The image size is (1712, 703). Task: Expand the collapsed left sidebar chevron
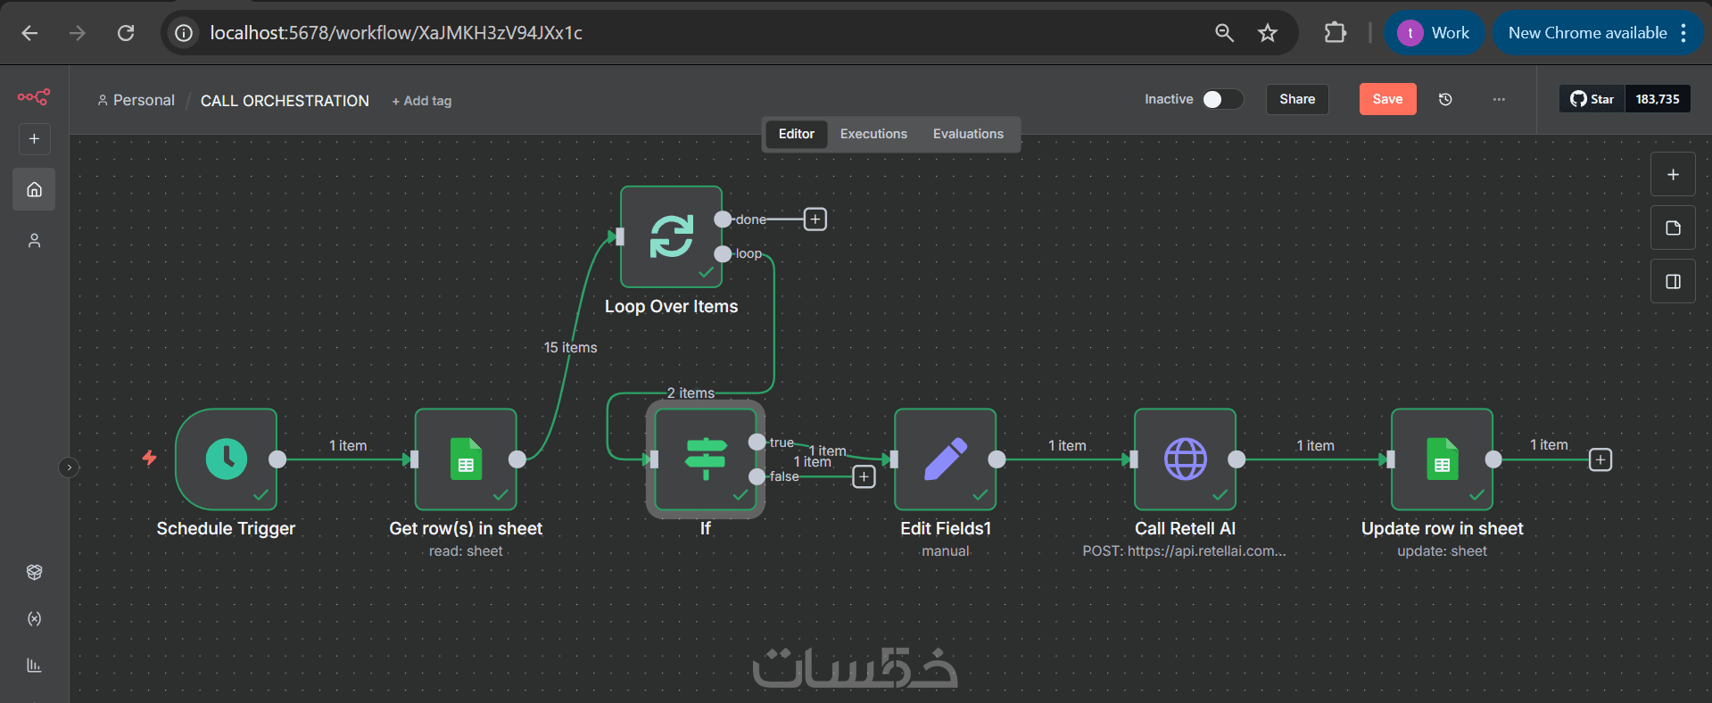(69, 467)
